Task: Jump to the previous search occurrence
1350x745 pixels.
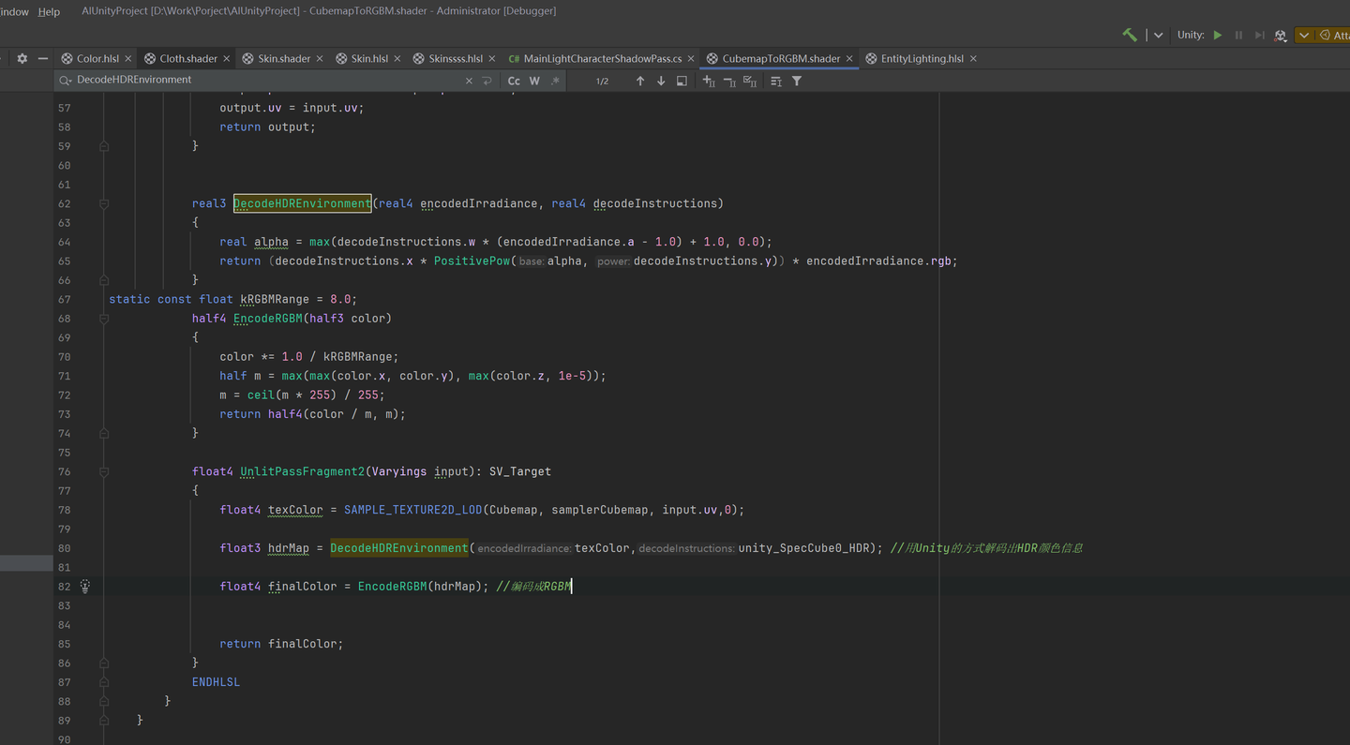Action: [x=640, y=82]
